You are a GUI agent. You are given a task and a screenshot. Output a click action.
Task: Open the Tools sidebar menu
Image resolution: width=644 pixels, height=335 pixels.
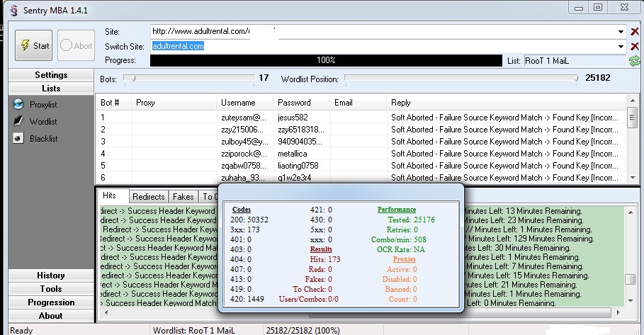51,288
